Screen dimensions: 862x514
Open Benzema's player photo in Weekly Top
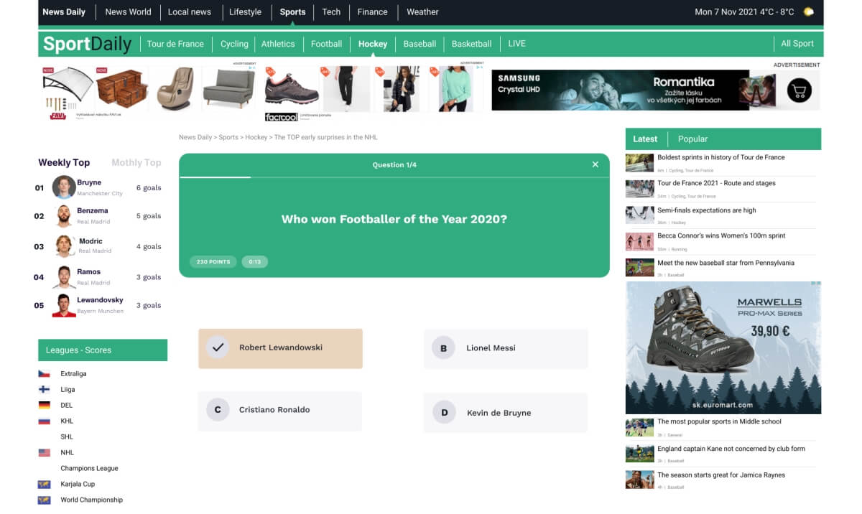(64, 216)
